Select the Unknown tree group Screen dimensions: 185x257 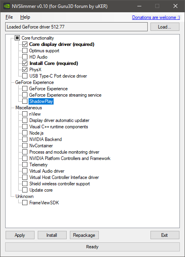tap(25, 196)
